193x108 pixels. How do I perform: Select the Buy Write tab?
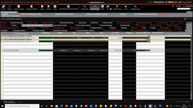click(84, 23)
